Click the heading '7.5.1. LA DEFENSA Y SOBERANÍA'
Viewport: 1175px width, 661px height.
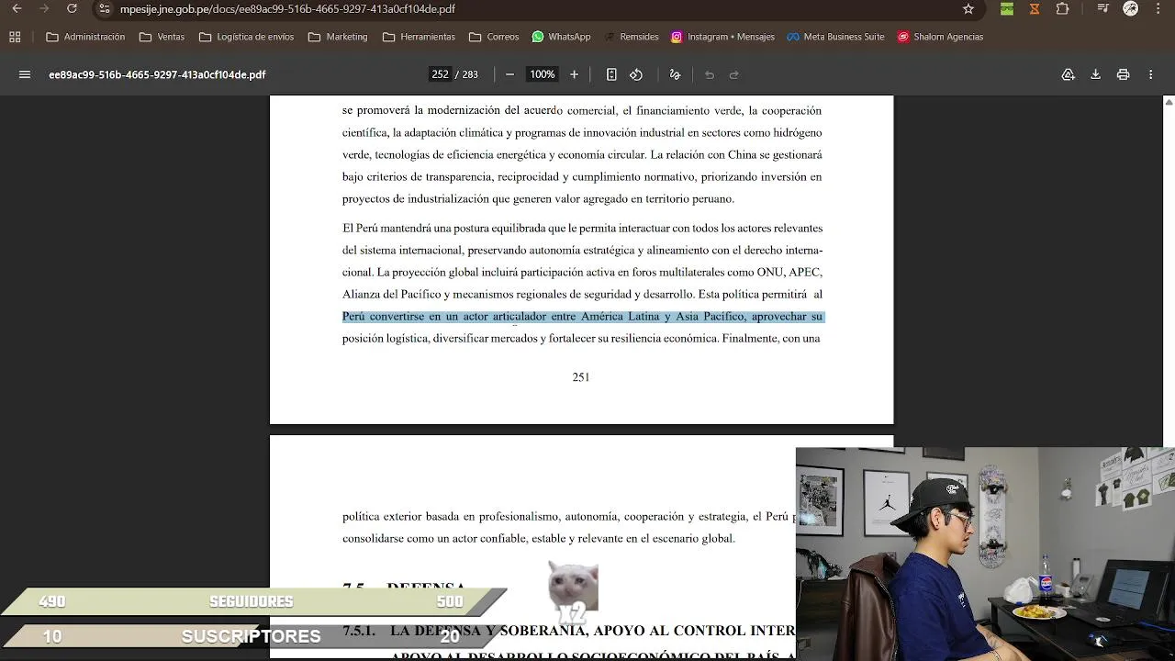569,631
